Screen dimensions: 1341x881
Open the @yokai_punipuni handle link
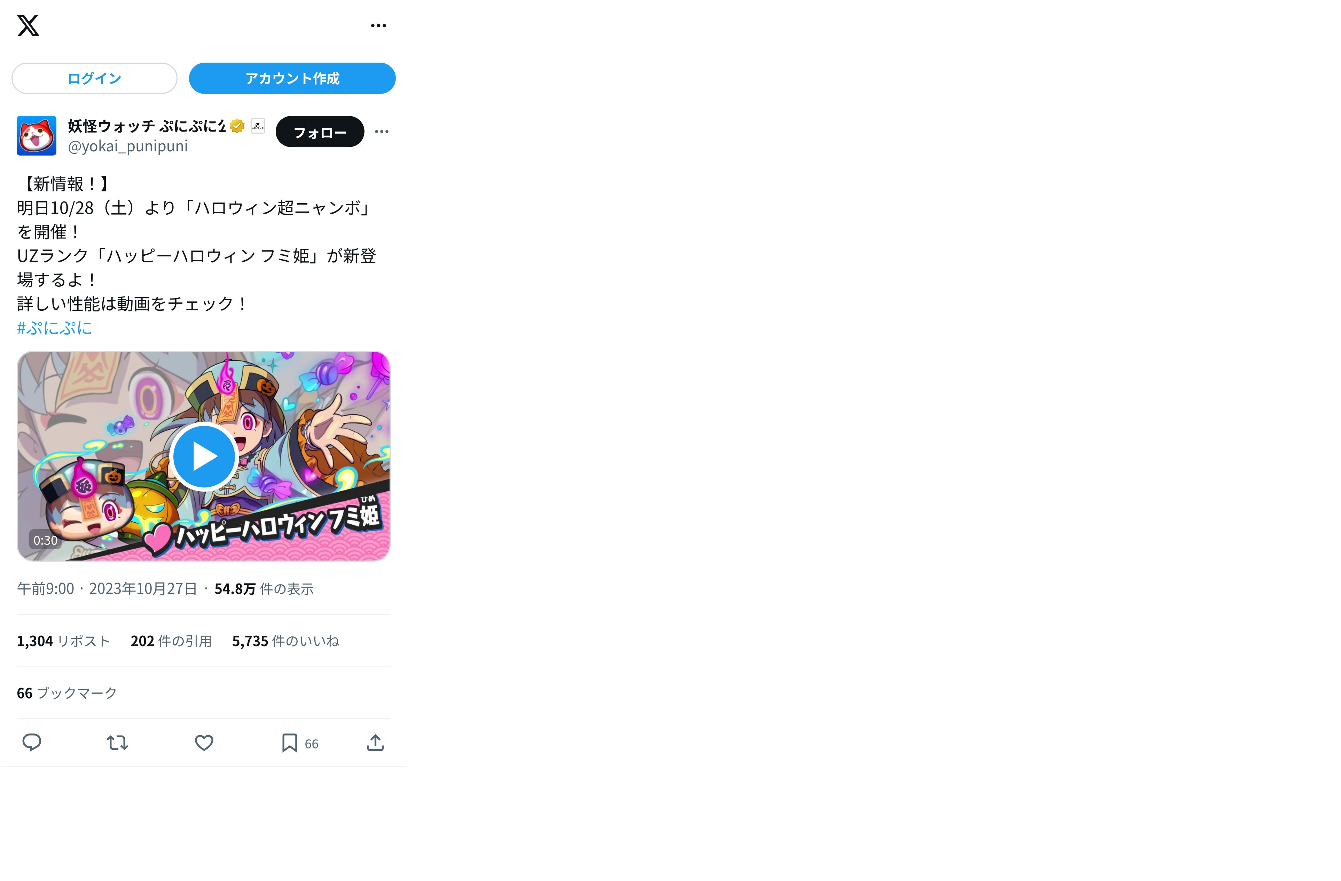coord(128,146)
